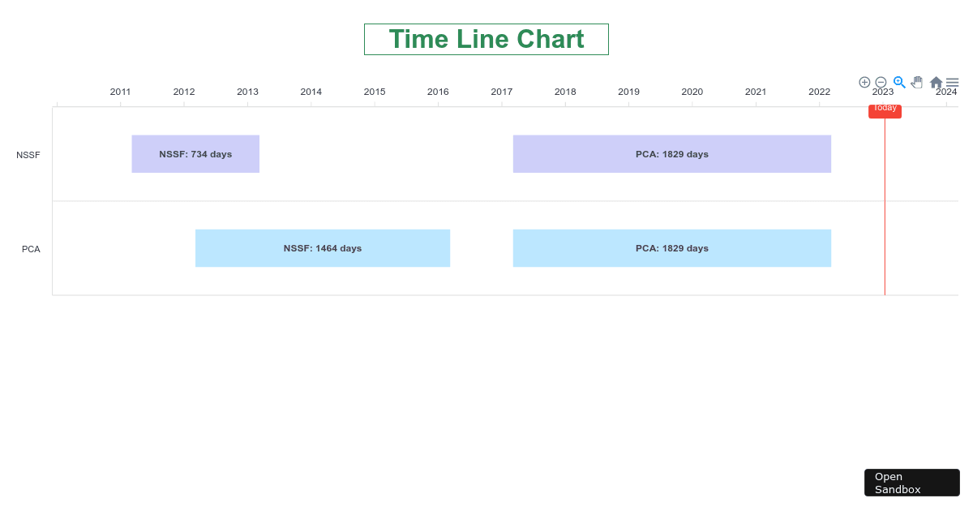The image size is (973, 511).
Task: Click the 2011 axis label
Action: tap(120, 92)
